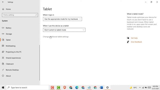Show hidden system tray icons
The width and height of the screenshot is (160, 90).
(140, 87)
